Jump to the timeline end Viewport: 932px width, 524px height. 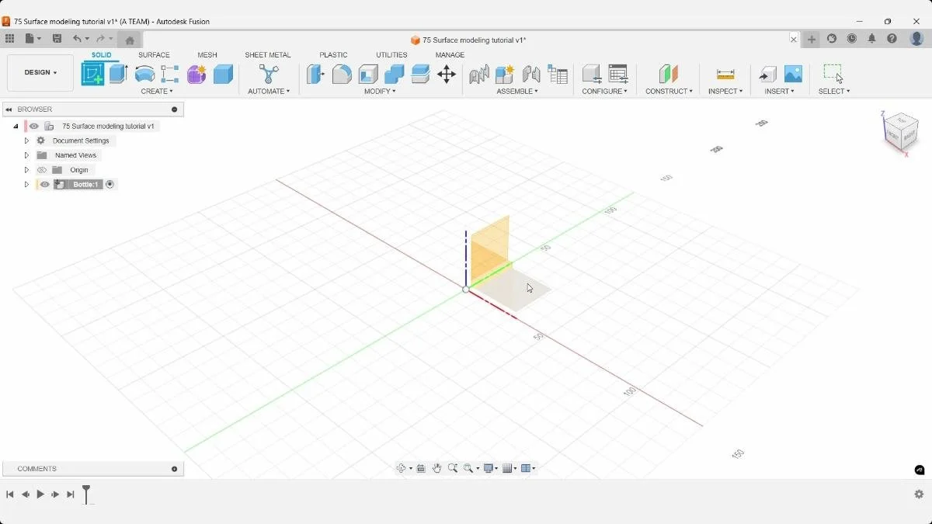coord(71,495)
